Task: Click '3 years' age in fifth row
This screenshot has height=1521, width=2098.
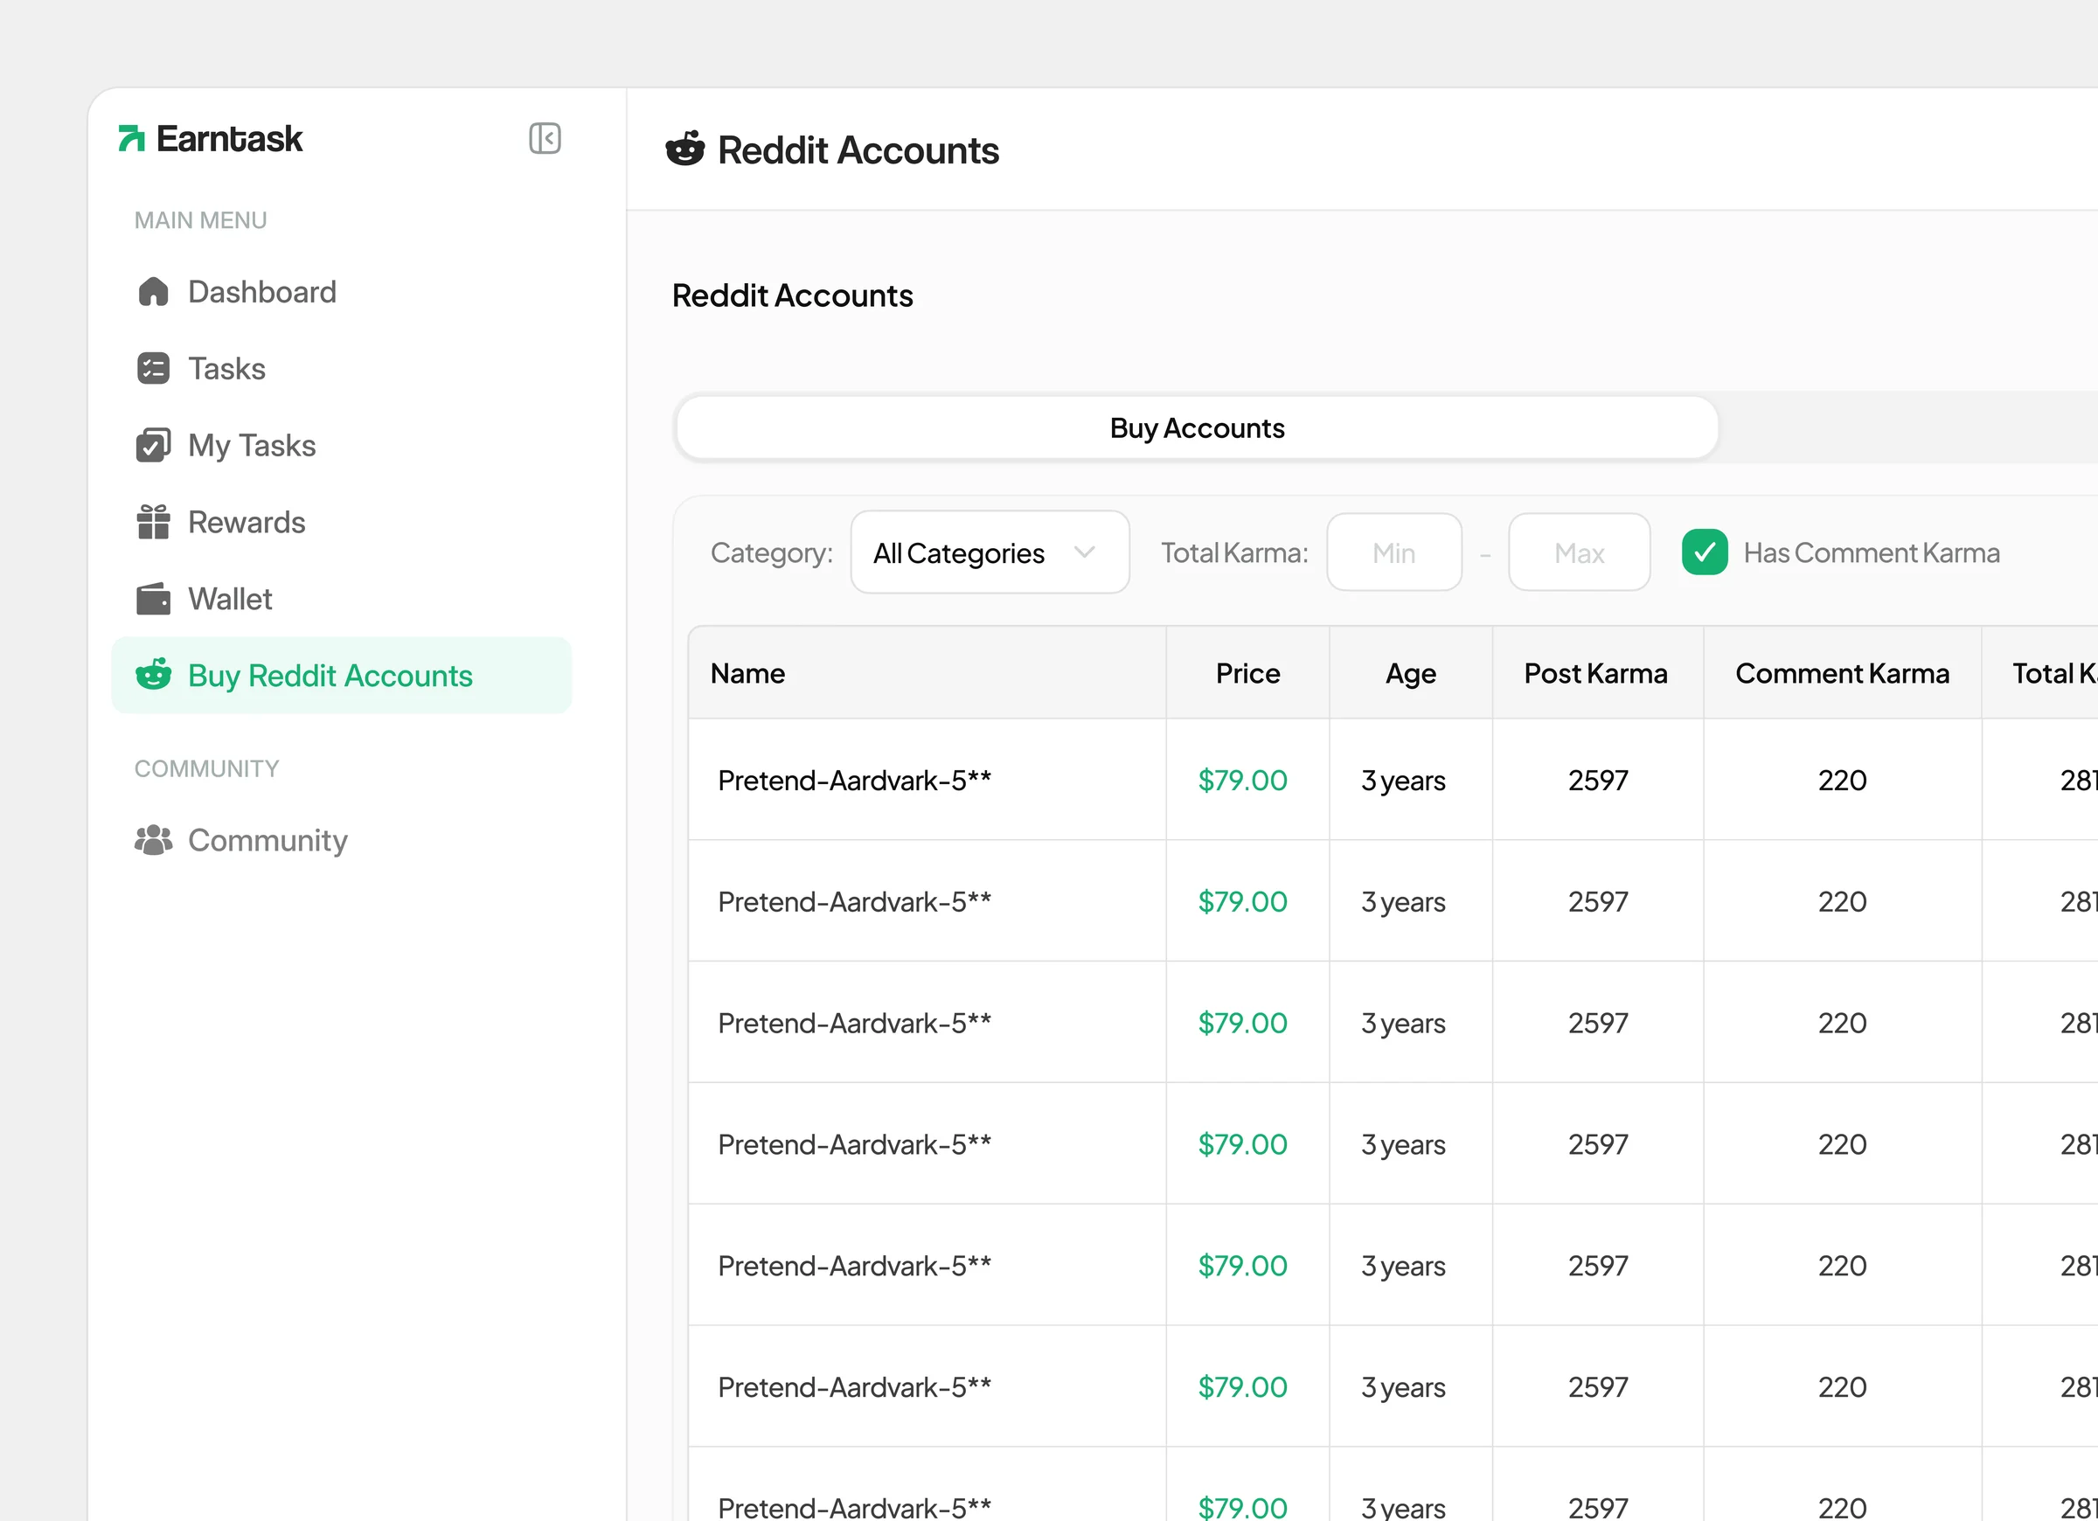Action: pyautogui.click(x=1402, y=1265)
